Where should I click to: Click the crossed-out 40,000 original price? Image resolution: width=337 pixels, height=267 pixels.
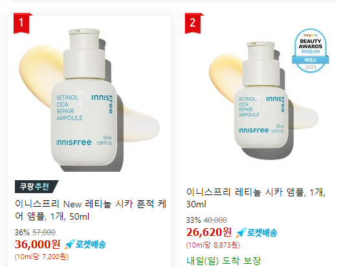[215, 220]
